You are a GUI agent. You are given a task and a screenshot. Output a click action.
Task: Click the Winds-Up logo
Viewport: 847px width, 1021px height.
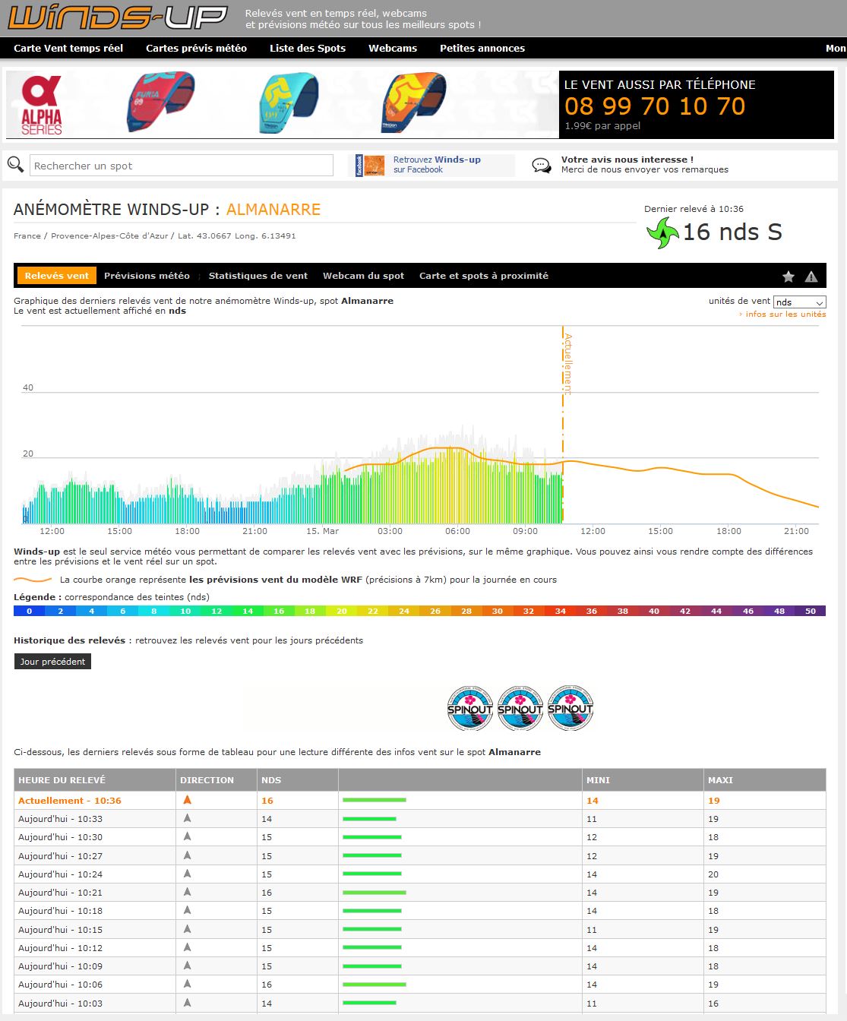tap(118, 17)
